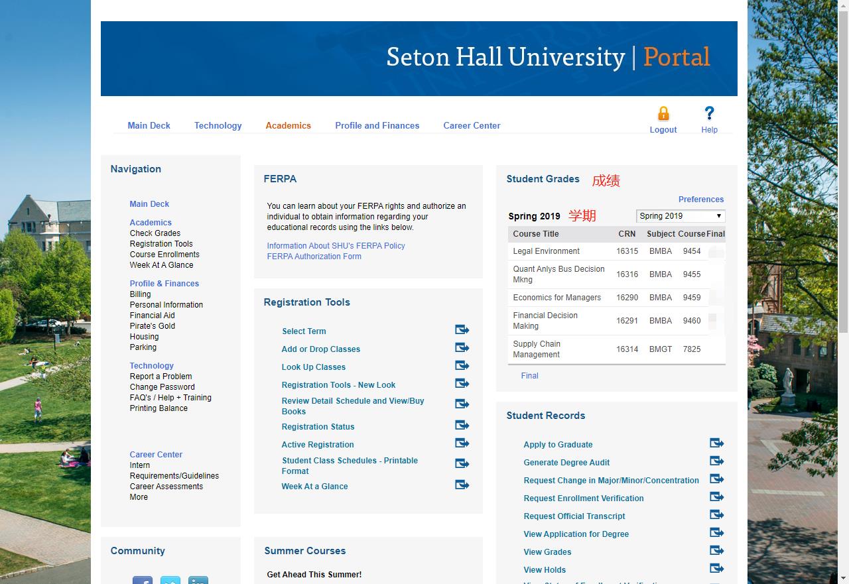Open the LinkedIn icon under Community

click(198, 580)
